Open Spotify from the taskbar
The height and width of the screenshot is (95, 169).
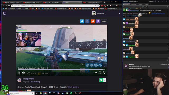point(71,93)
